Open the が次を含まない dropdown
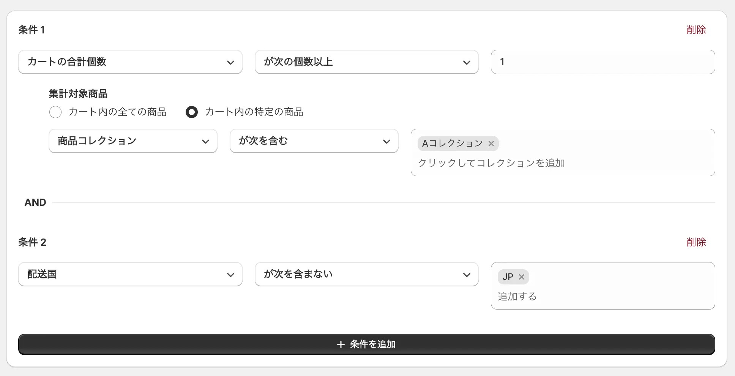The width and height of the screenshot is (735, 376). tap(366, 274)
